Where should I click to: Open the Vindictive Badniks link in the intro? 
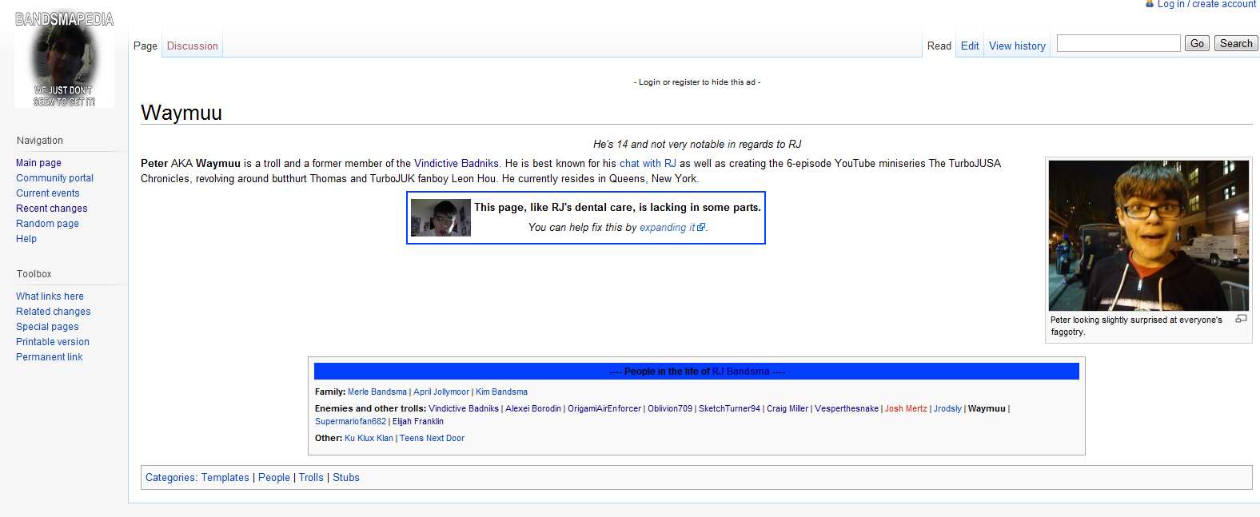pos(456,164)
